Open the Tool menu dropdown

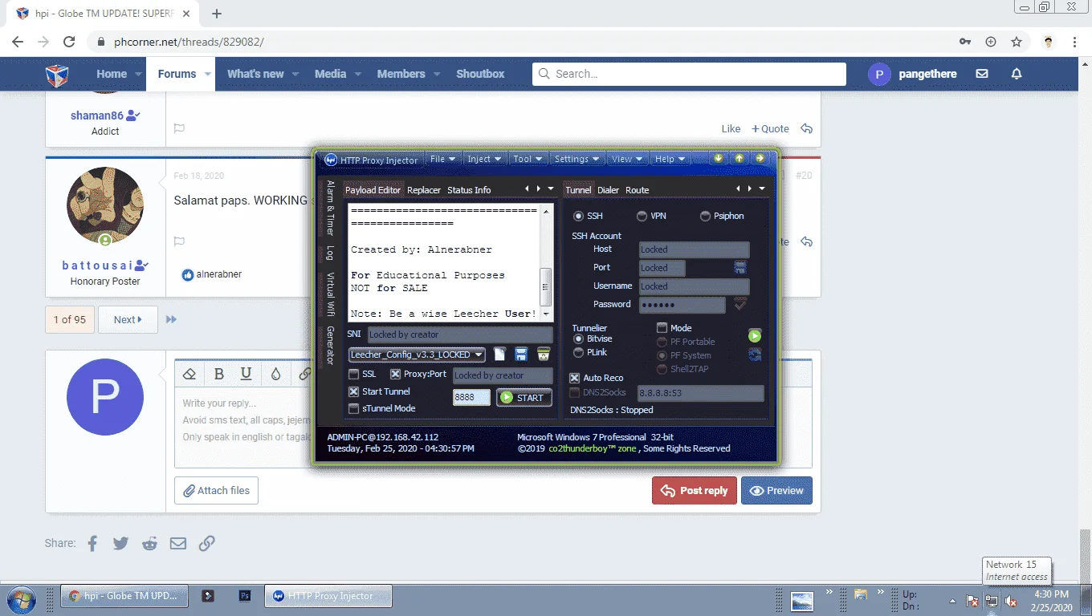pyautogui.click(x=528, y=159)
